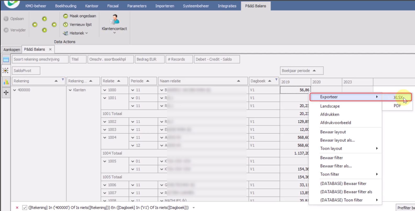The image size is (415, 211).
Task: Open the Rekening column filter icon
Action: [x=63, y=80]
